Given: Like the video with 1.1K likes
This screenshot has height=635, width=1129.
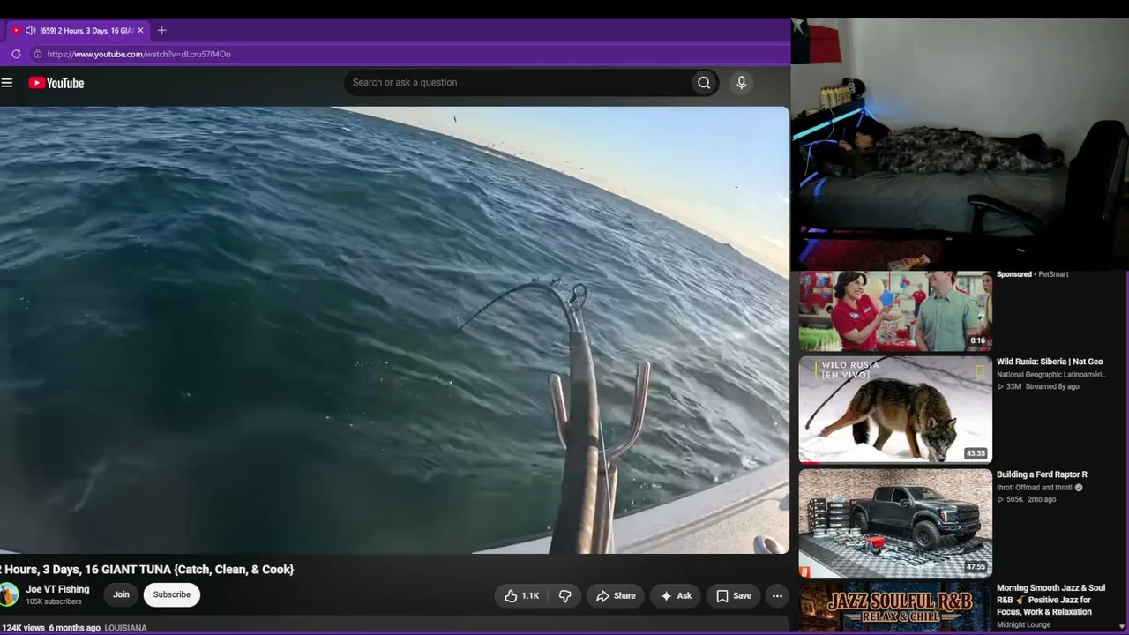Looking at the screenshot, I should click(x=521, y=596).
